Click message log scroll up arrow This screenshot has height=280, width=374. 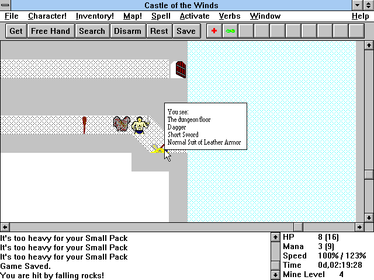point(275,237)
